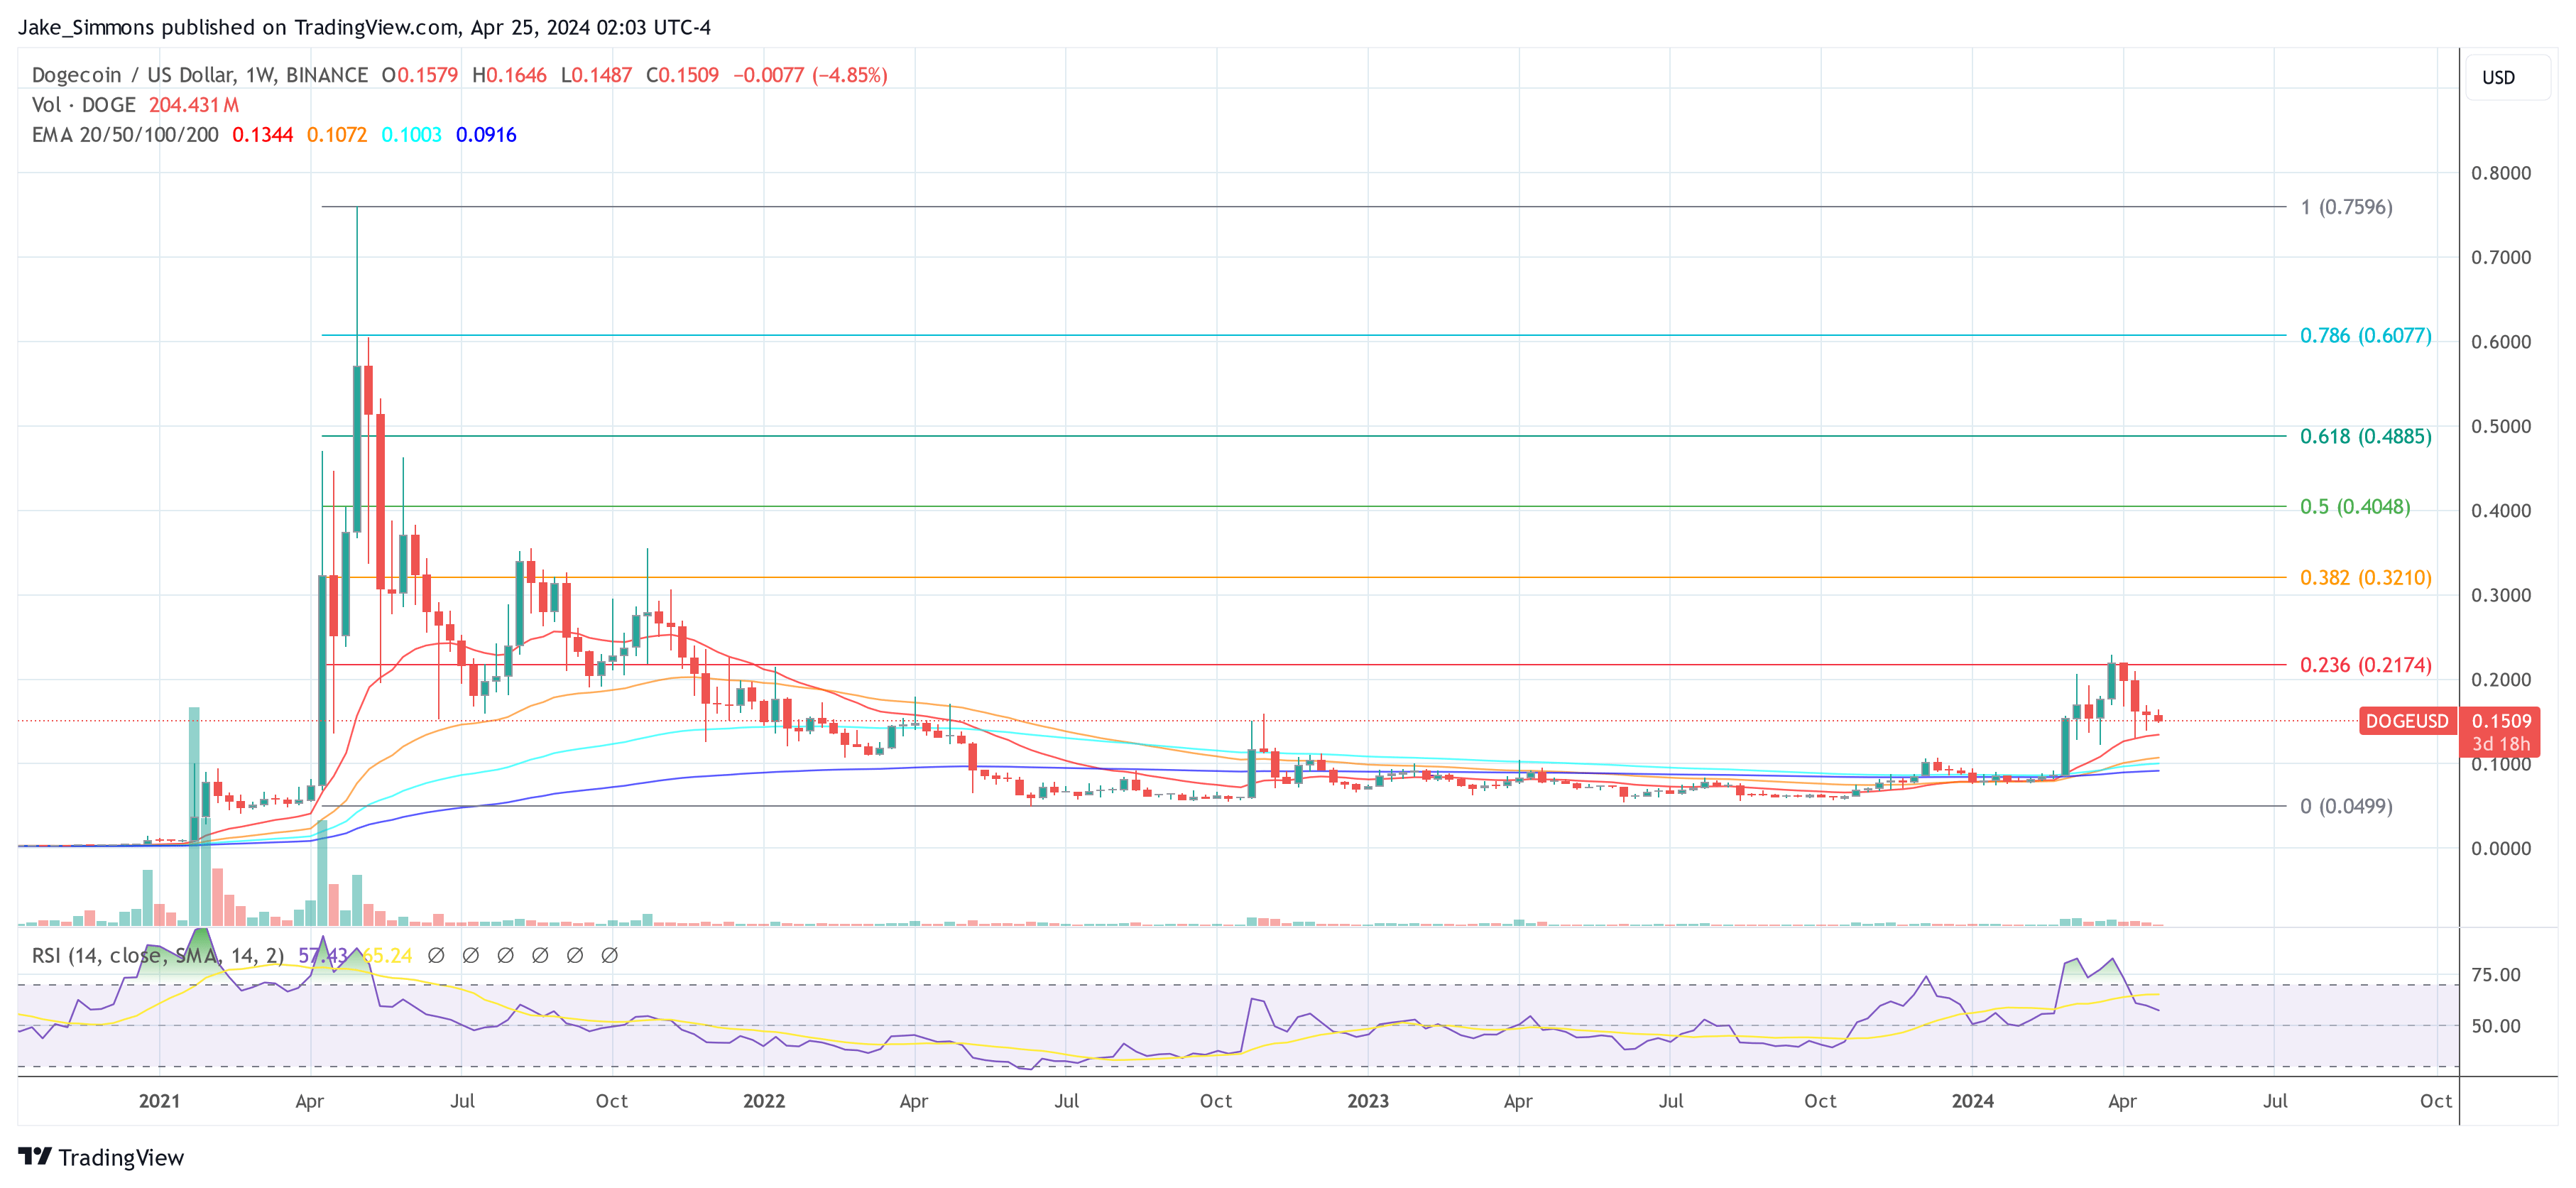Click the 50.00 RSI scale label
The width and height of the screenshot is (2576, 1188).
(2495, 1026)
